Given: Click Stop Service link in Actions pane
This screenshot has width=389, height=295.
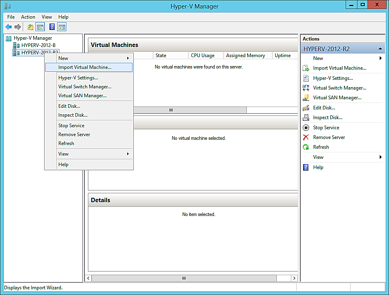Looking at the screenshot, I should click(326, 128).
